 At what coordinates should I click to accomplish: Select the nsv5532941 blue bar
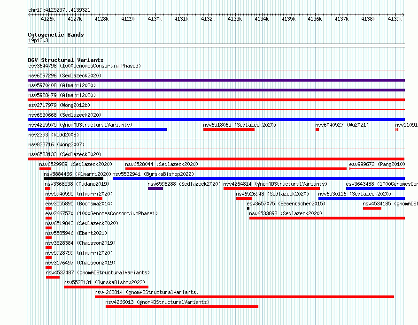pyautogui.click(x=259, y=179)
